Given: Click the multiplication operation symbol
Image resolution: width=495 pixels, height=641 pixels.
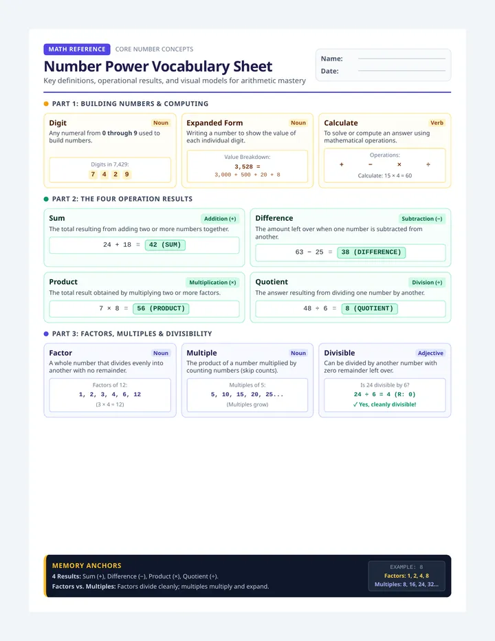Looking at the screenshot, I should (x=399, y=164).
